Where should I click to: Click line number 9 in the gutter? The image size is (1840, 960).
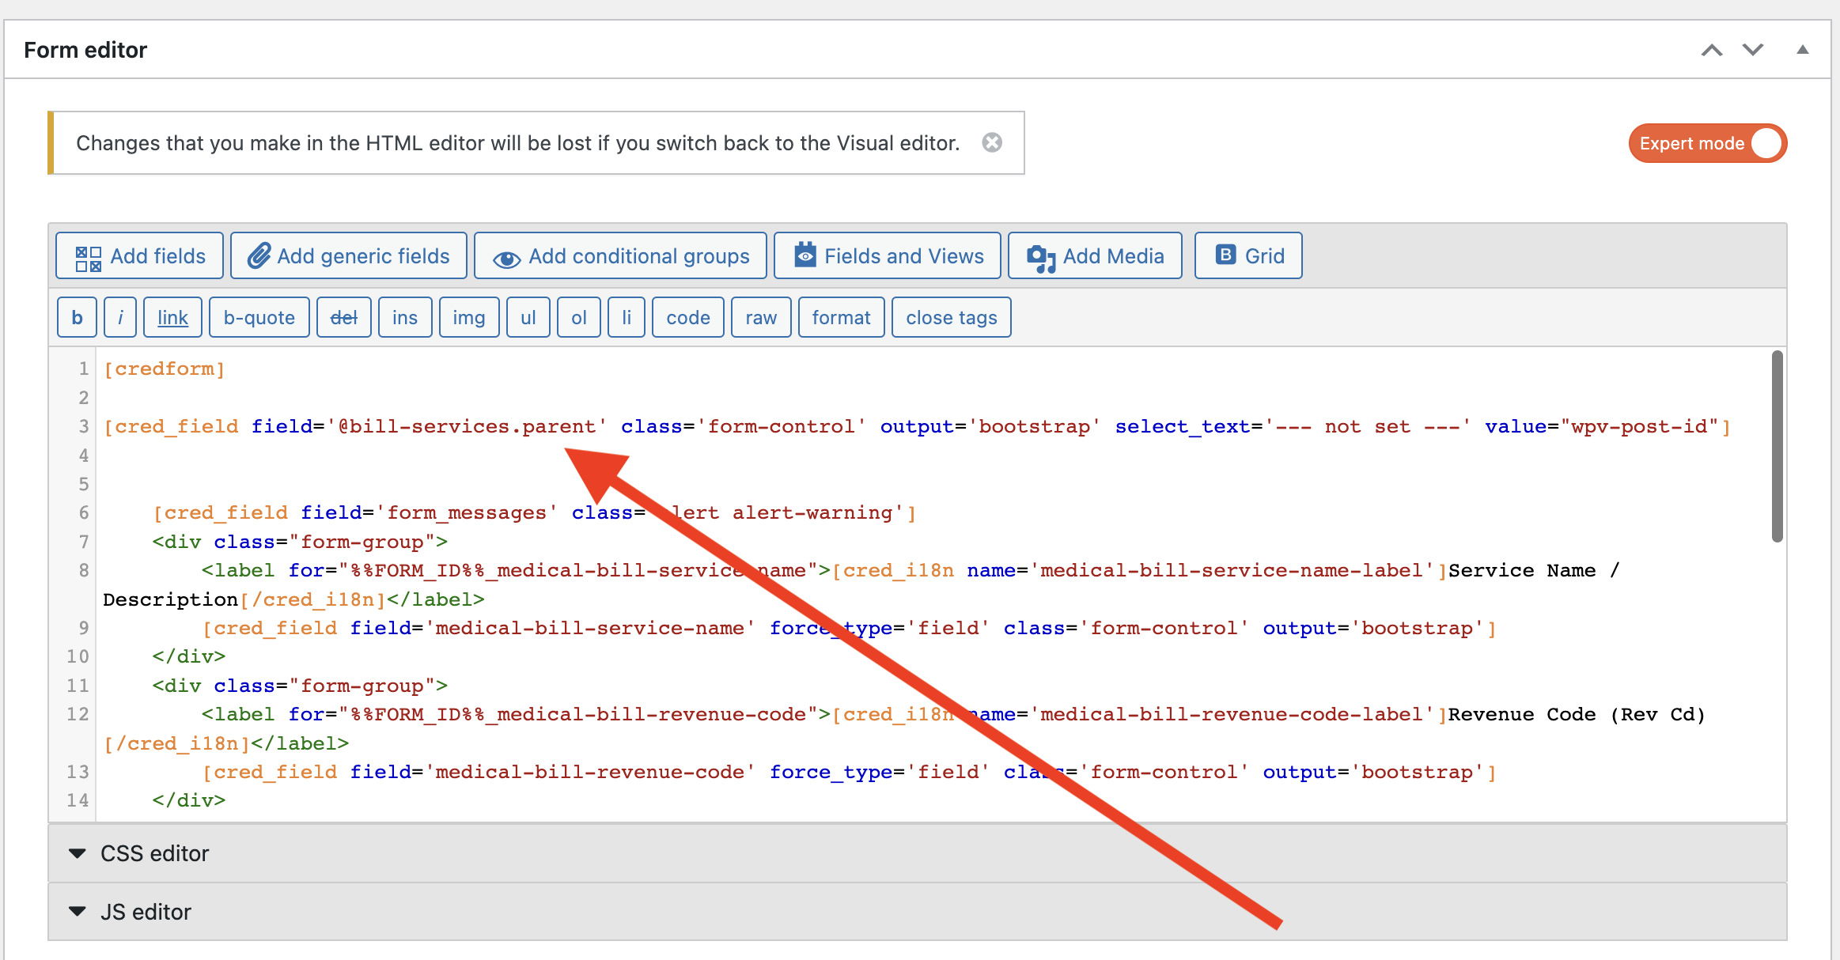click(83, 628)
